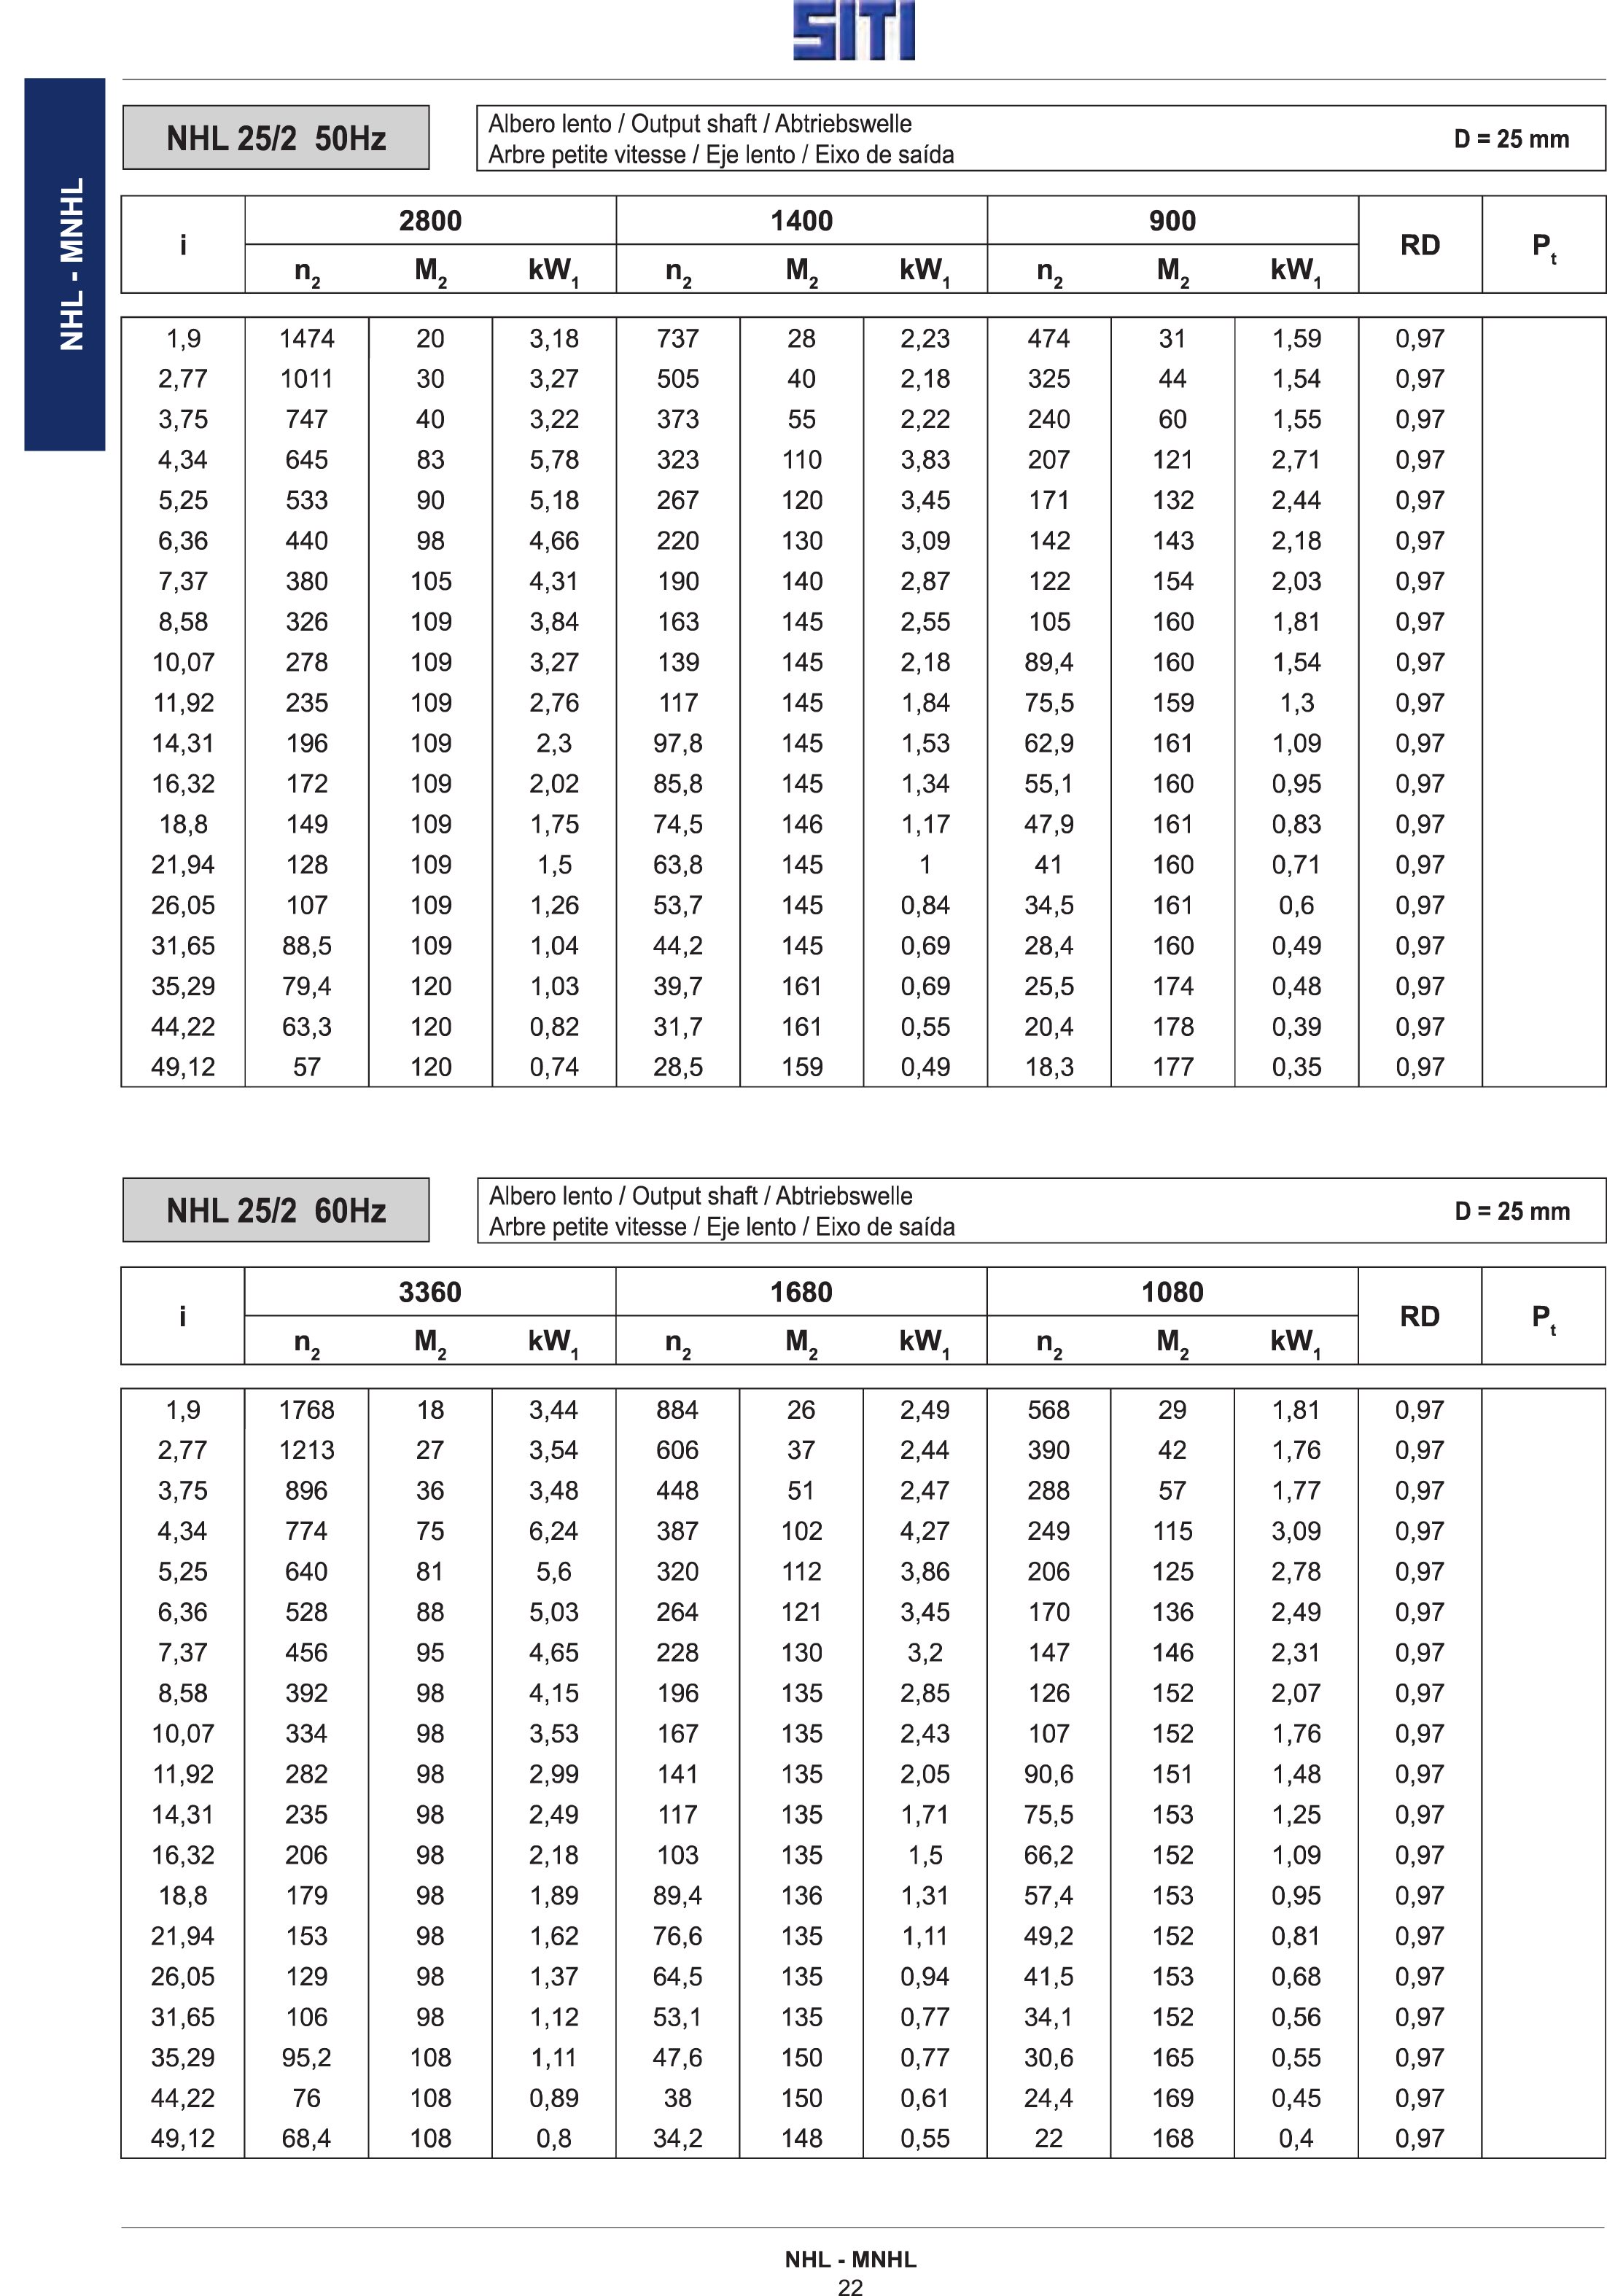Click the SITI logo at page top
This screenshot has height=2296, width=1607.
[x=853, y=29]
